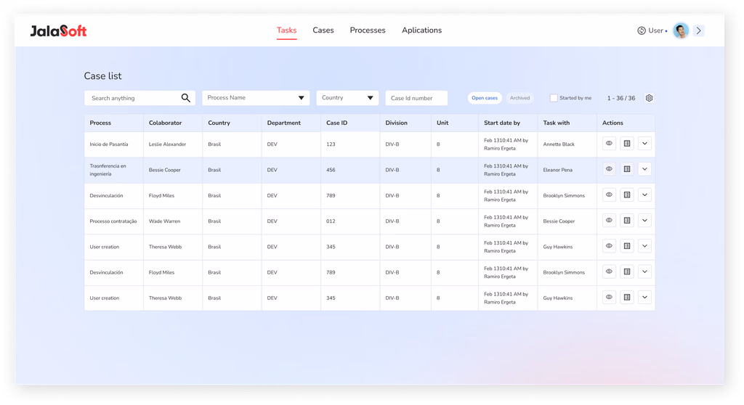Show Open cases filter
Screen dimensions: 744x405
485,98
